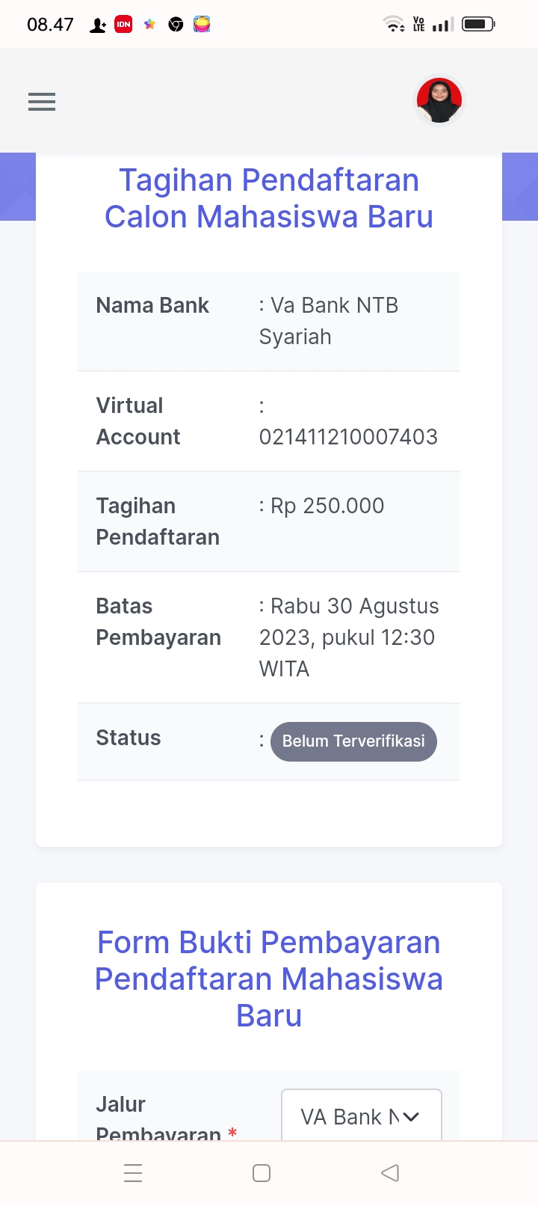Screen dimensions: 538x1206
Task: Tap the drum app notification icon
Action: click(202, 25)
